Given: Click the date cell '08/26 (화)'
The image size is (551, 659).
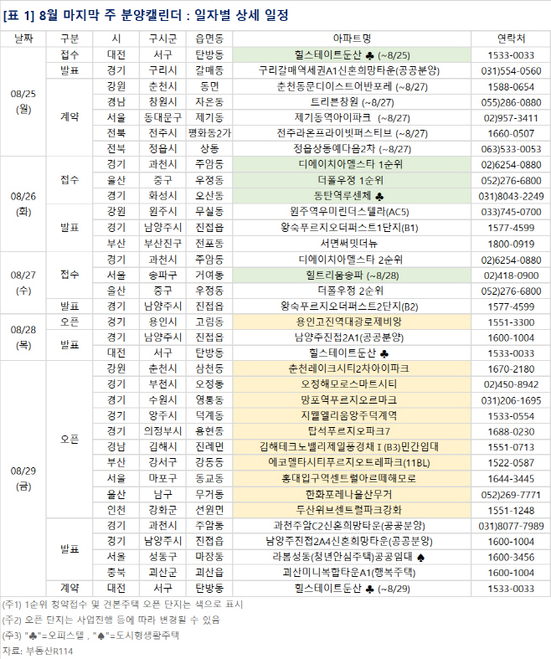Looking at the screenshot, I should pos(23,203).
